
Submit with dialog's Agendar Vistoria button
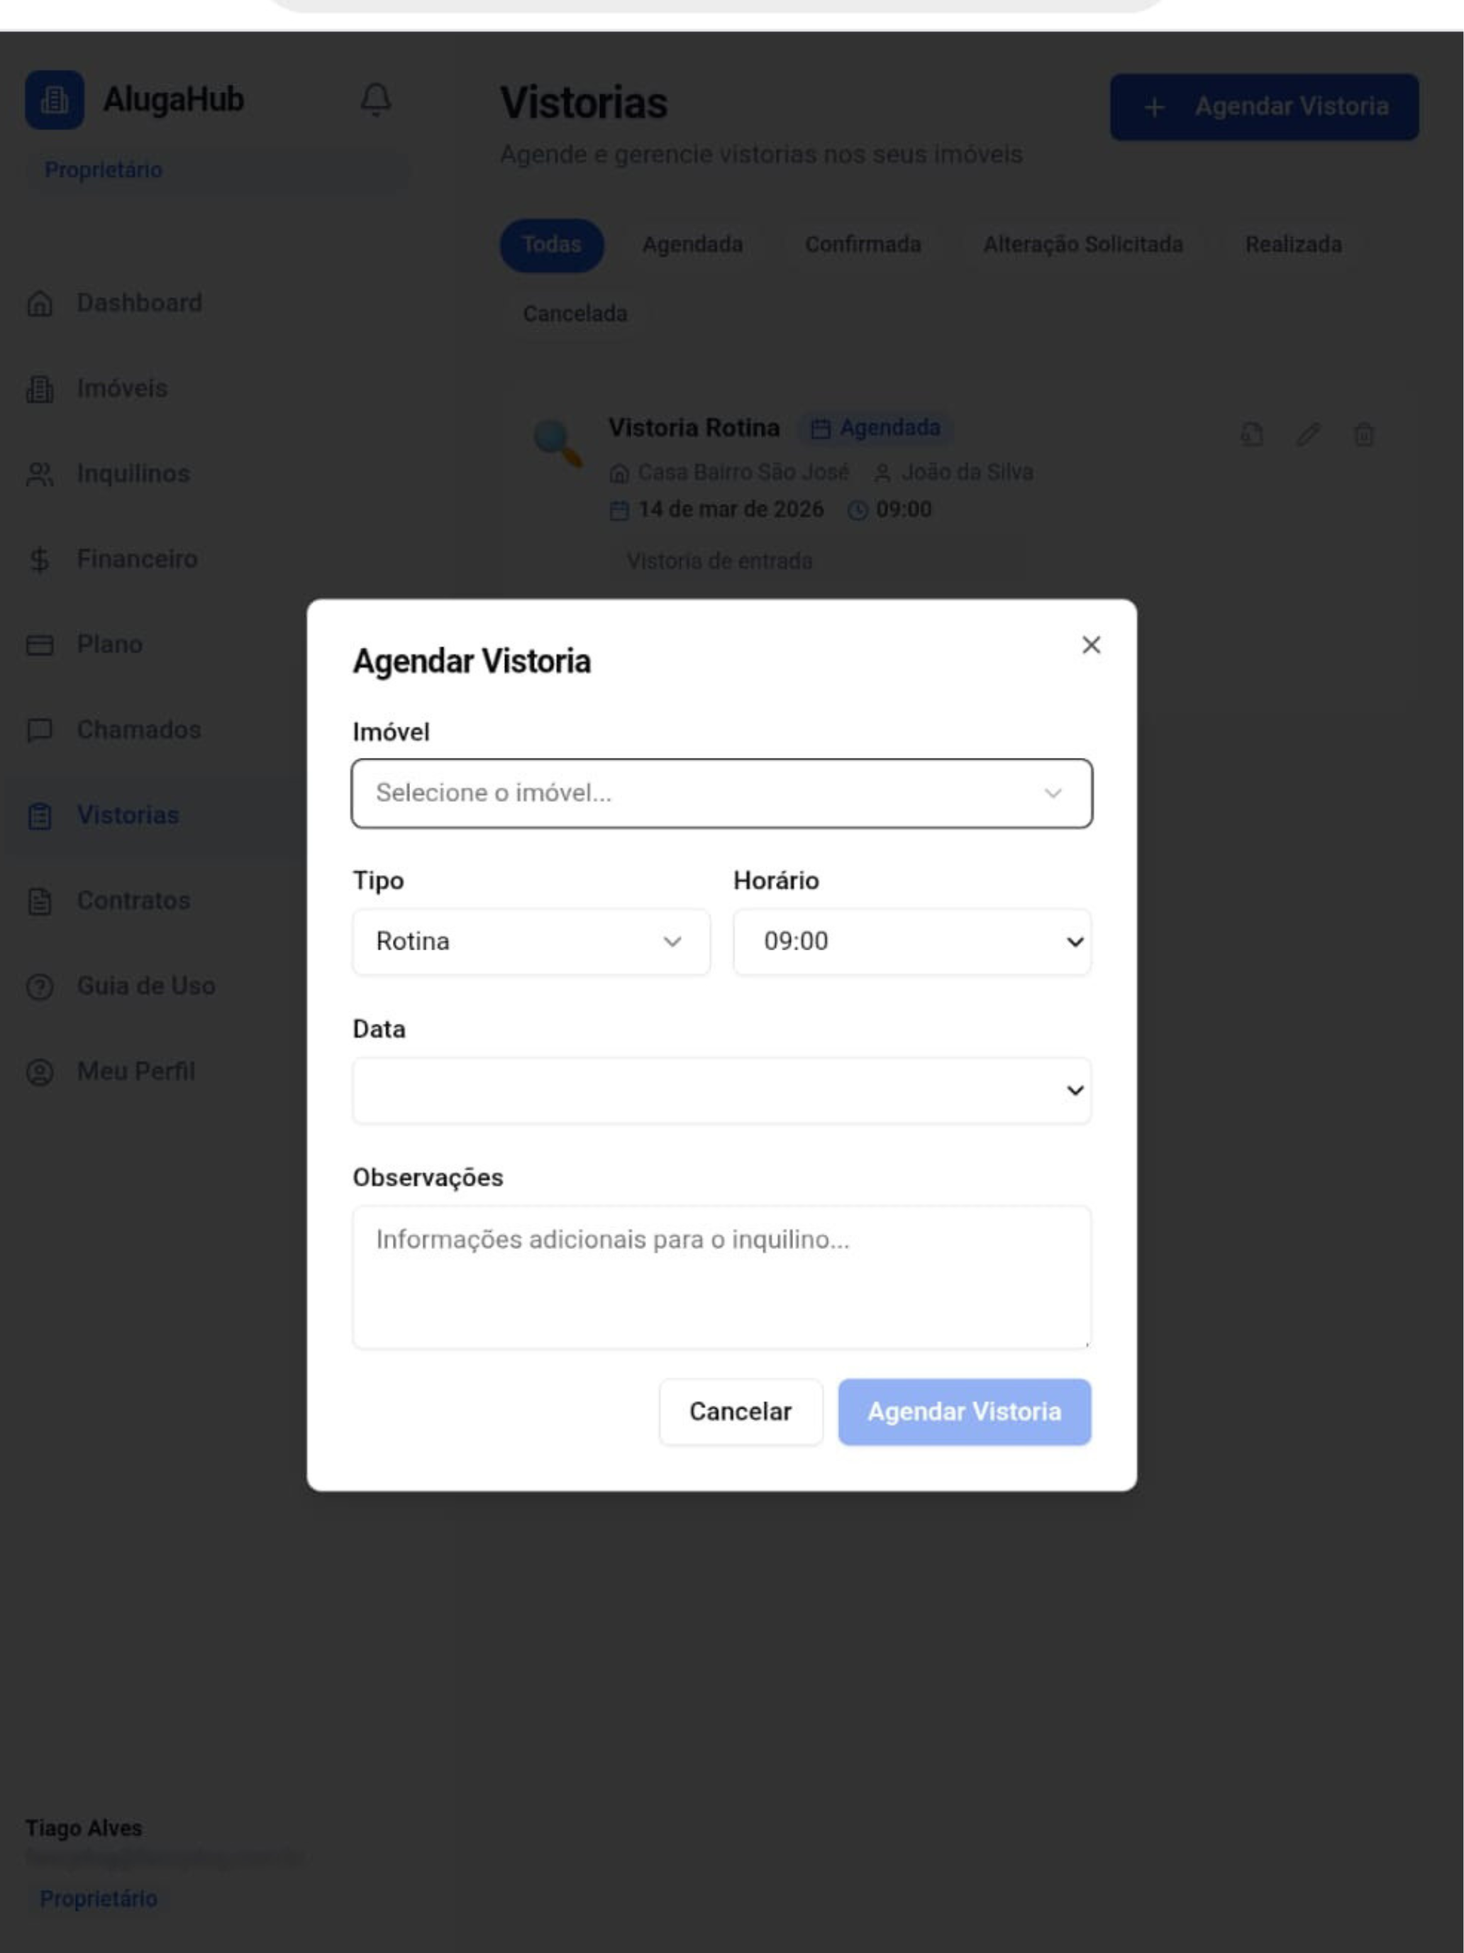(965, 1412)
